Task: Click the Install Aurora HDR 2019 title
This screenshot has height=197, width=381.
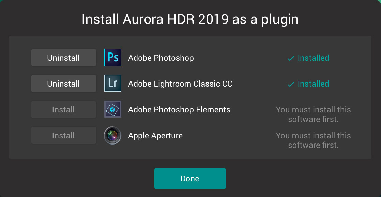Action: (190, 19)
